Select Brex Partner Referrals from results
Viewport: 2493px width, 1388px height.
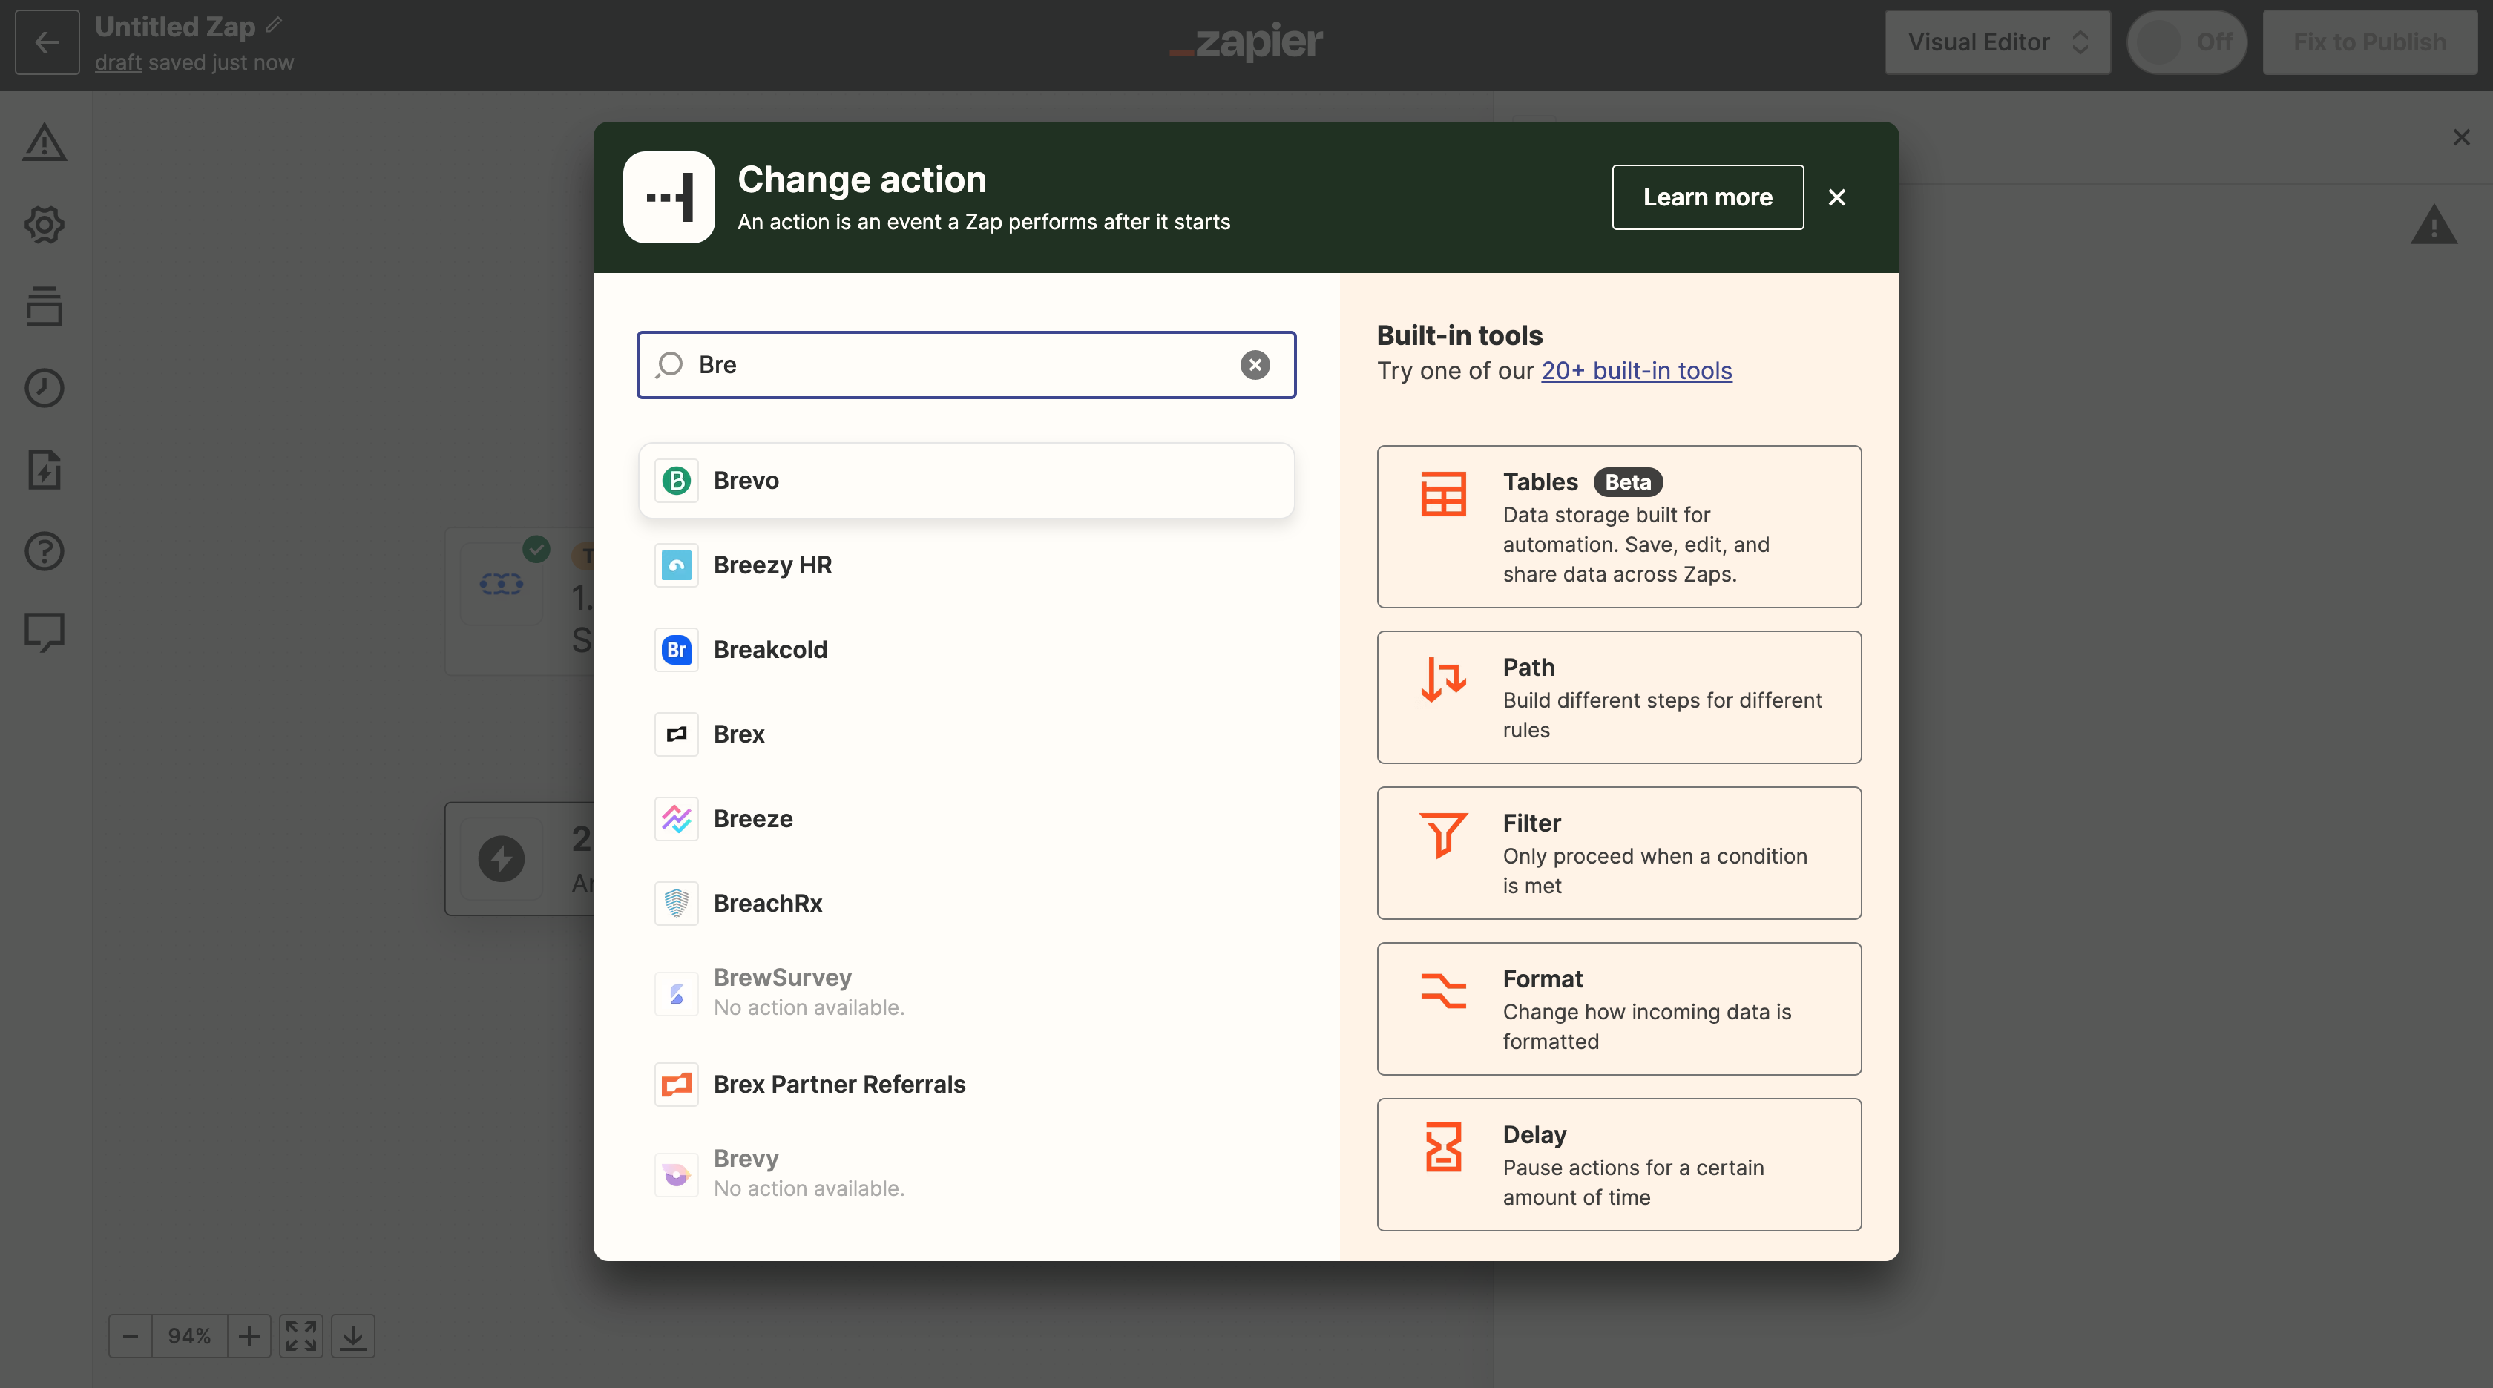[966, 1084]
